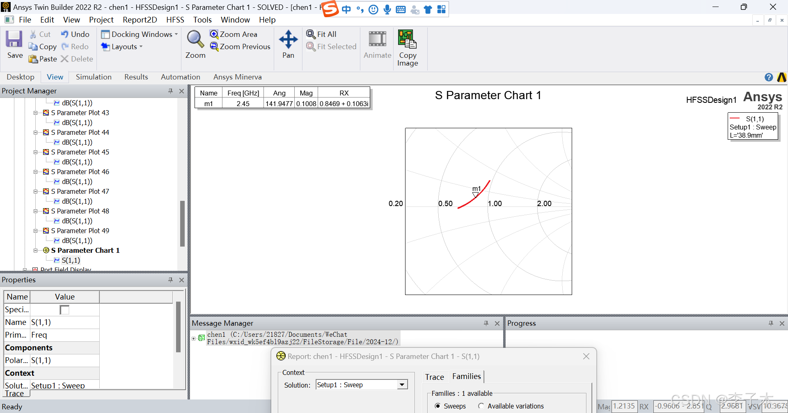This screenshot has width=788, height=413.
Task: Open the Tools menu
Action: pos(202,20)
